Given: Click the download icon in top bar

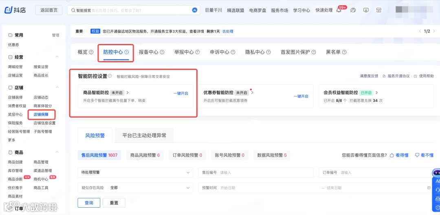Looking at the screenshot, I should (x=366, y=10).
